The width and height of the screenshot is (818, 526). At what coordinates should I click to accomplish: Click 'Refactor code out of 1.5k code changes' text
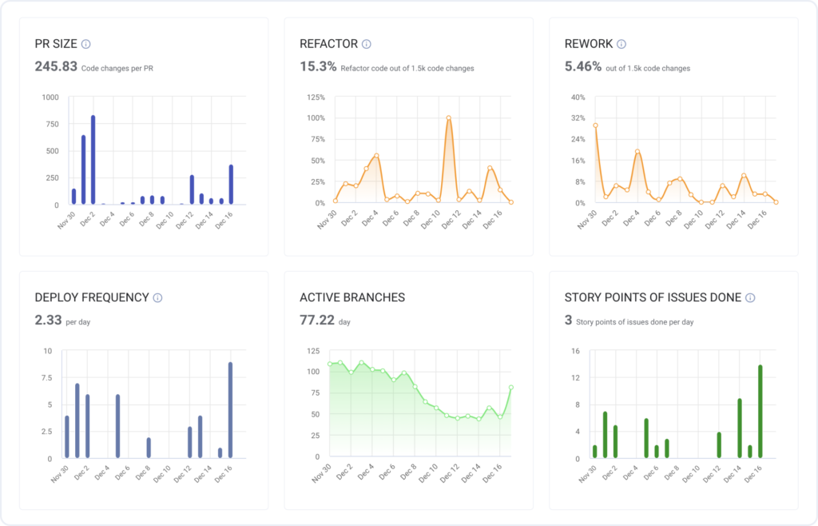click(x=407, y=69)
